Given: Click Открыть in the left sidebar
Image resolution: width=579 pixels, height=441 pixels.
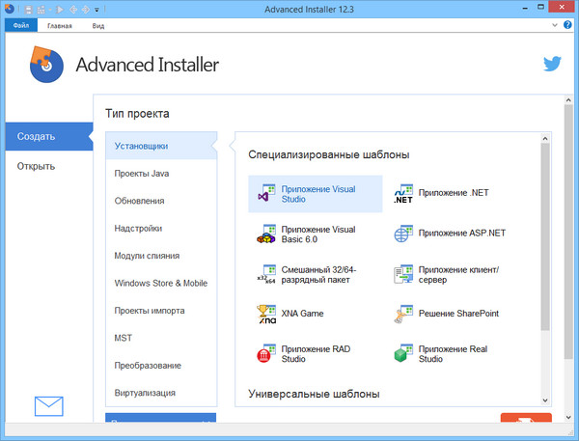Looking at the screenshot, I should [36, 166].
